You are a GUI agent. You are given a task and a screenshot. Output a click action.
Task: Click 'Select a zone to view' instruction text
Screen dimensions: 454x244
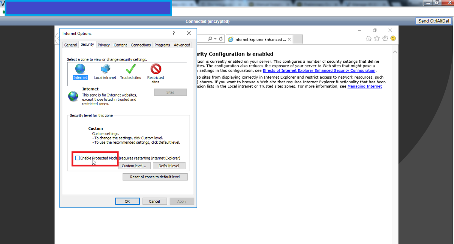tap(107, 59)
